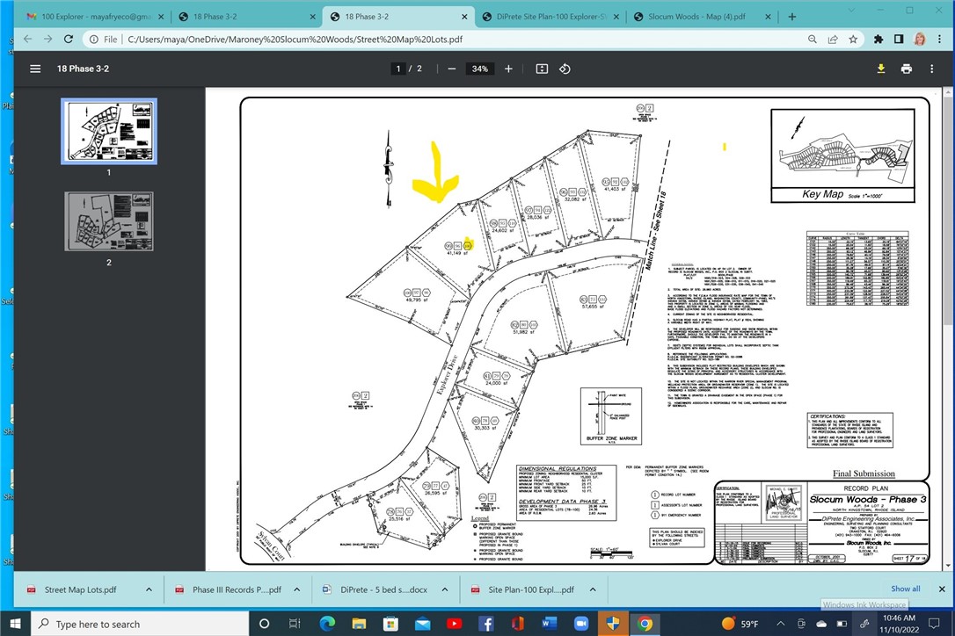Open the browser profile avatar
This screenshot has height=636, width=955.
click(919, 40)
